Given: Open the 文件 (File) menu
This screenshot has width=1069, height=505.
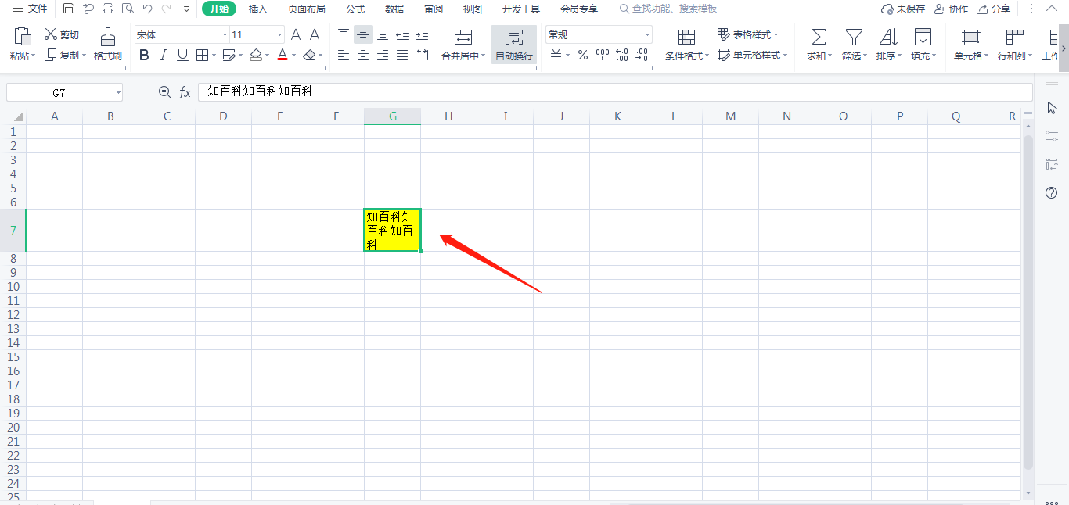Looking at the screenshot, I should tap(29, 9).
